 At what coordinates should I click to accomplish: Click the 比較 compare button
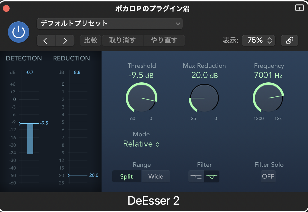[91, 40]
